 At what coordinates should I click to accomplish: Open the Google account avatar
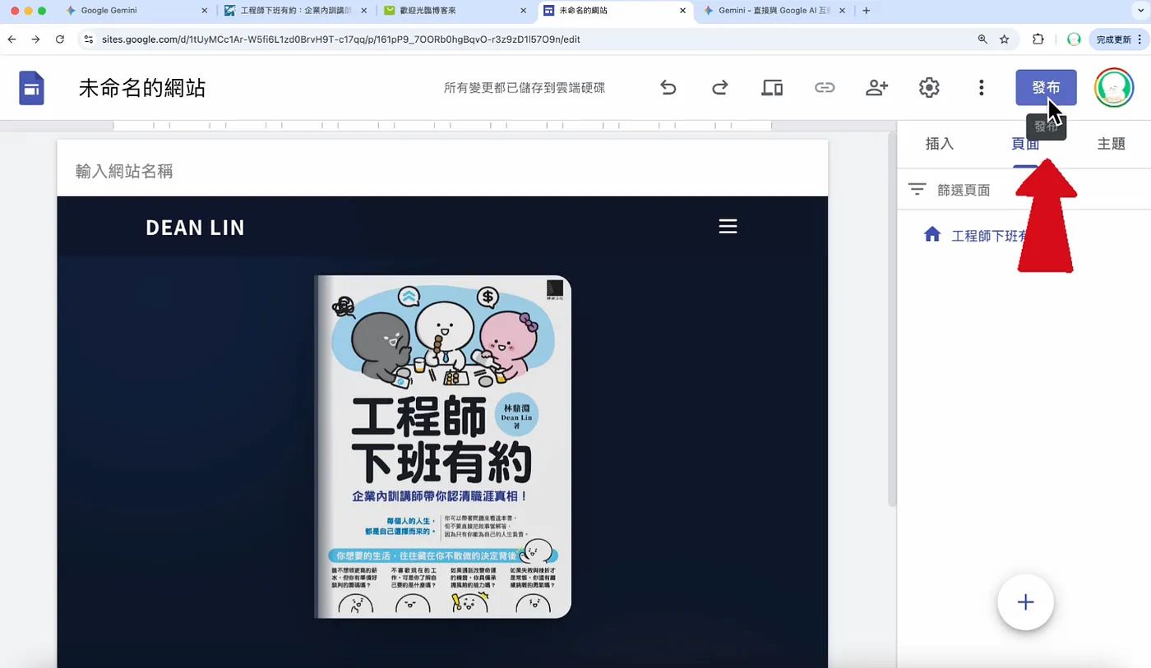click(1114, 87)
